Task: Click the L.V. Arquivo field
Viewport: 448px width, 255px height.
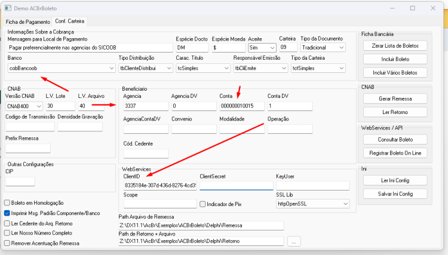Action: (x=91, y=106)
